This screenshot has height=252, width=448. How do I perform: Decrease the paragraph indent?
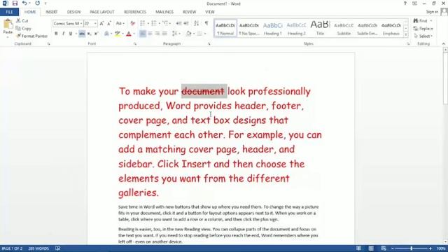coord(179,23)
